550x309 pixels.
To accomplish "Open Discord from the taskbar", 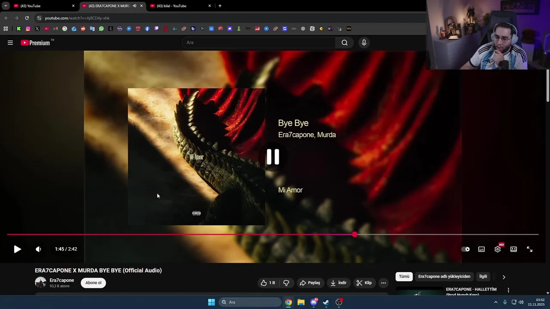I will coord(314,302).
